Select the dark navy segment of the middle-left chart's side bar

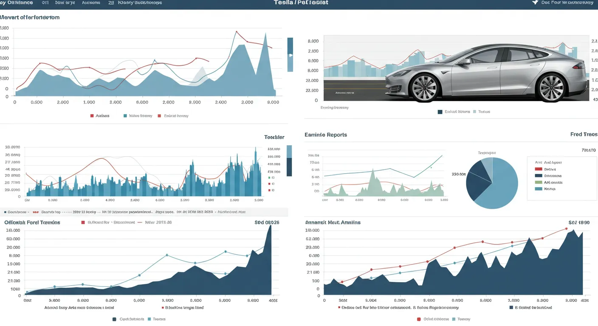tap(290, 167)
